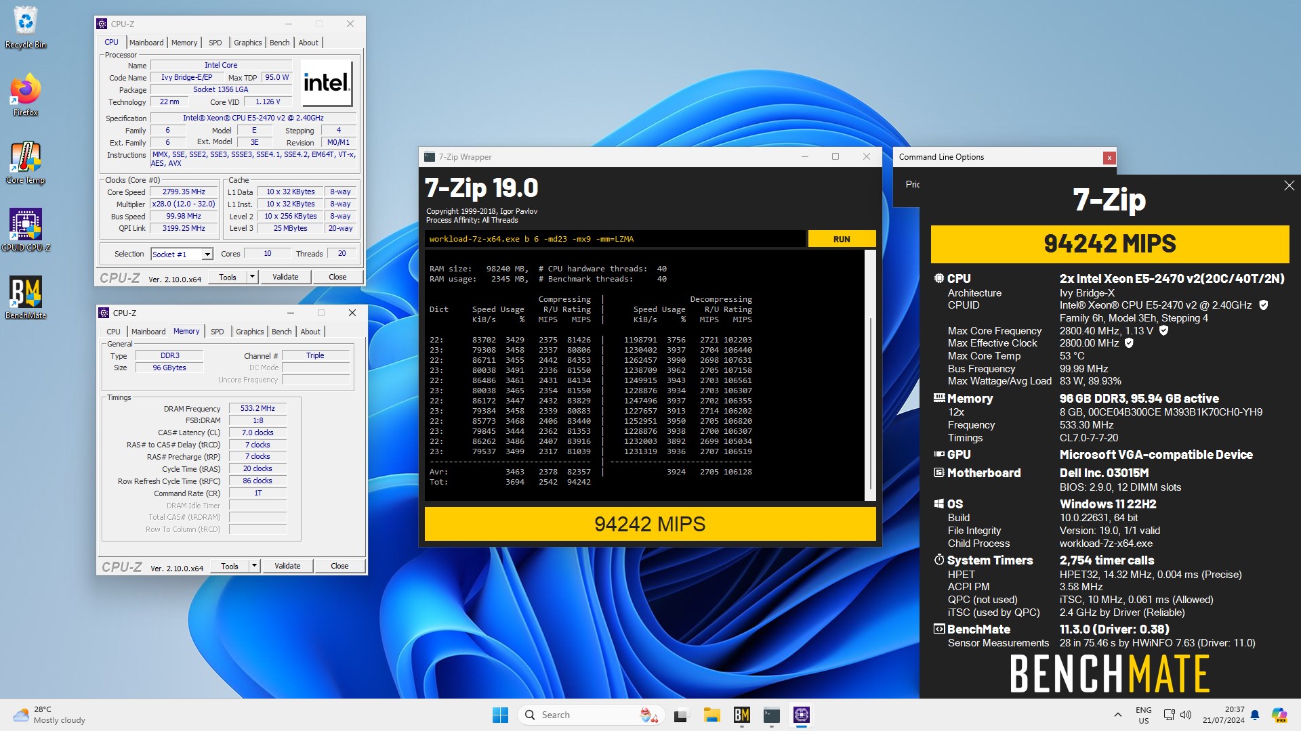This screenshot has width=1301, height=731.
Task: Click the taskbar clock showing 20:37
Action: (1224, 715)
